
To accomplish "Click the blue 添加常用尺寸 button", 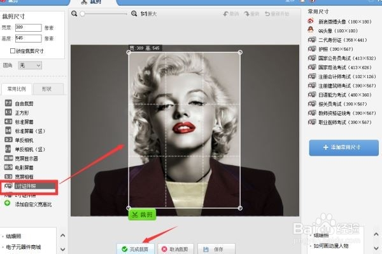I will point(344,147).
